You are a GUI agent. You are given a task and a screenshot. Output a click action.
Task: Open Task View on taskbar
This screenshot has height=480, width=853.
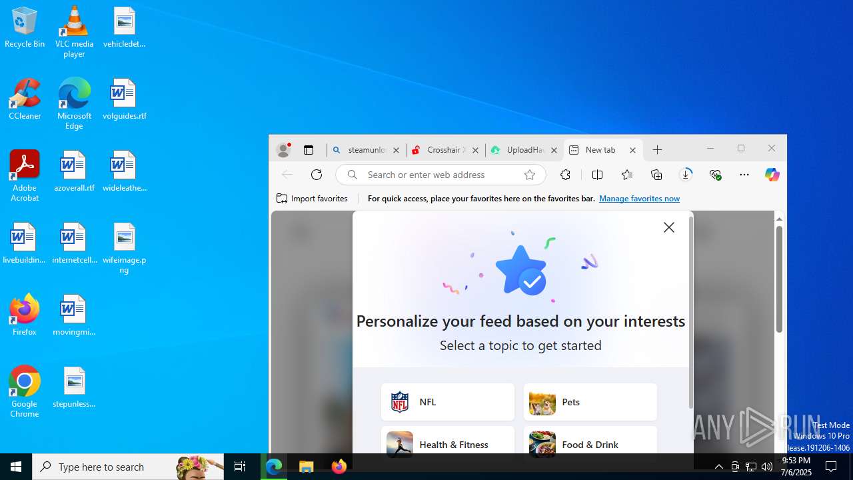click(x=240, y=467)
